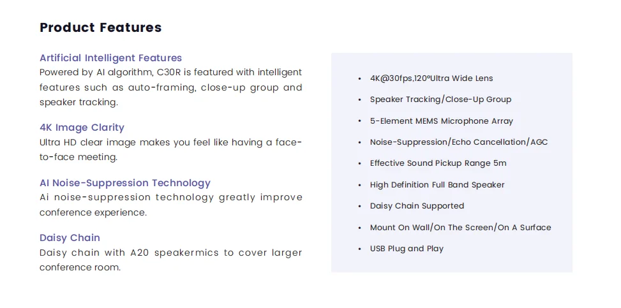Click the Daisy Chain Supported list item
The image size is (621, 308).
(x=417, y=206)
